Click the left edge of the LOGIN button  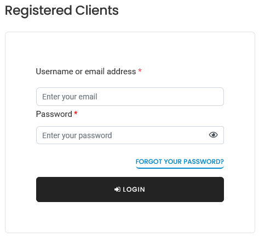tap(39, 189)
